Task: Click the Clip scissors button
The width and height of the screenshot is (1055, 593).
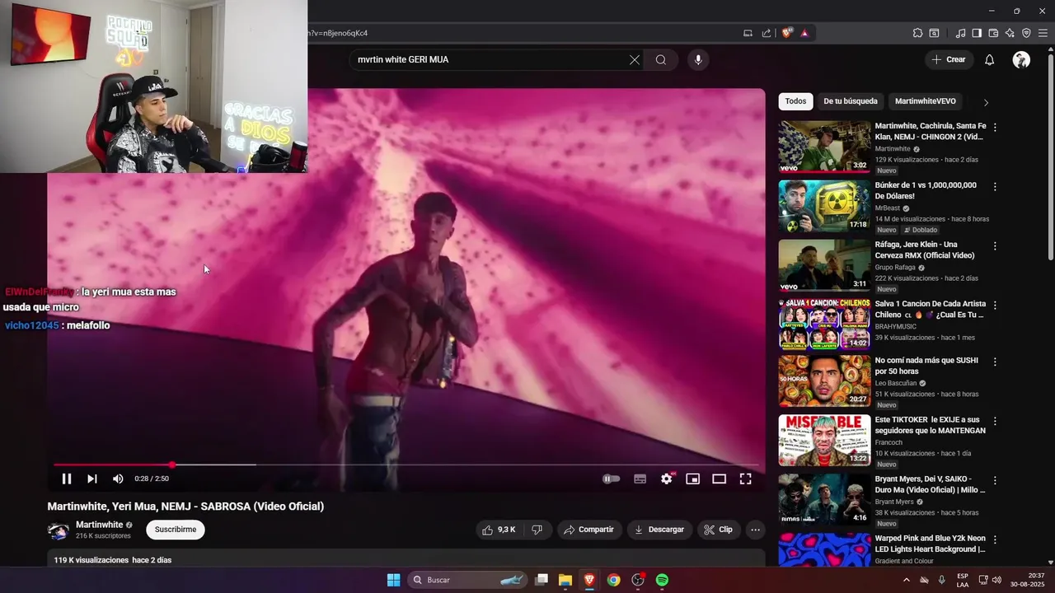Action: (x=718, y=530)
